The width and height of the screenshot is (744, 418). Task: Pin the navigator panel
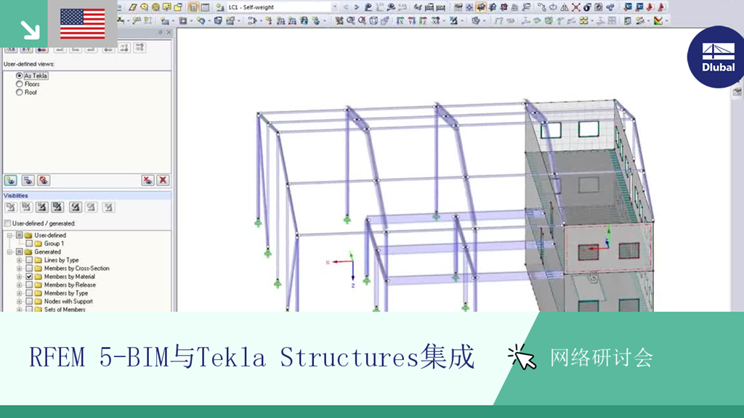coord(160,32)
